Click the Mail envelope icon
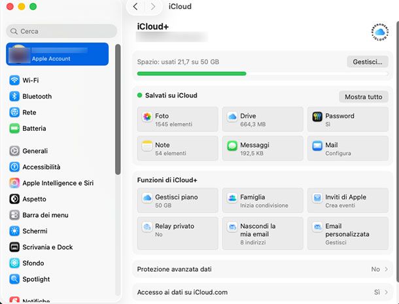399x304 pixels. pos(317,146)
